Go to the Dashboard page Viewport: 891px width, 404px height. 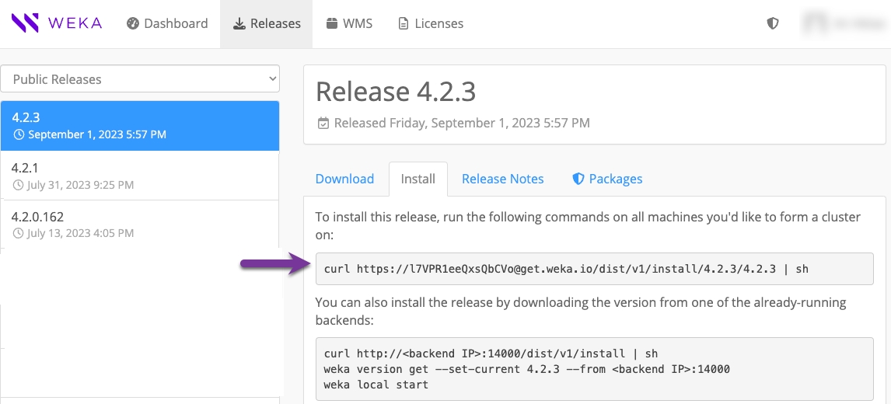pyautogui.click(x=176, y=23)
